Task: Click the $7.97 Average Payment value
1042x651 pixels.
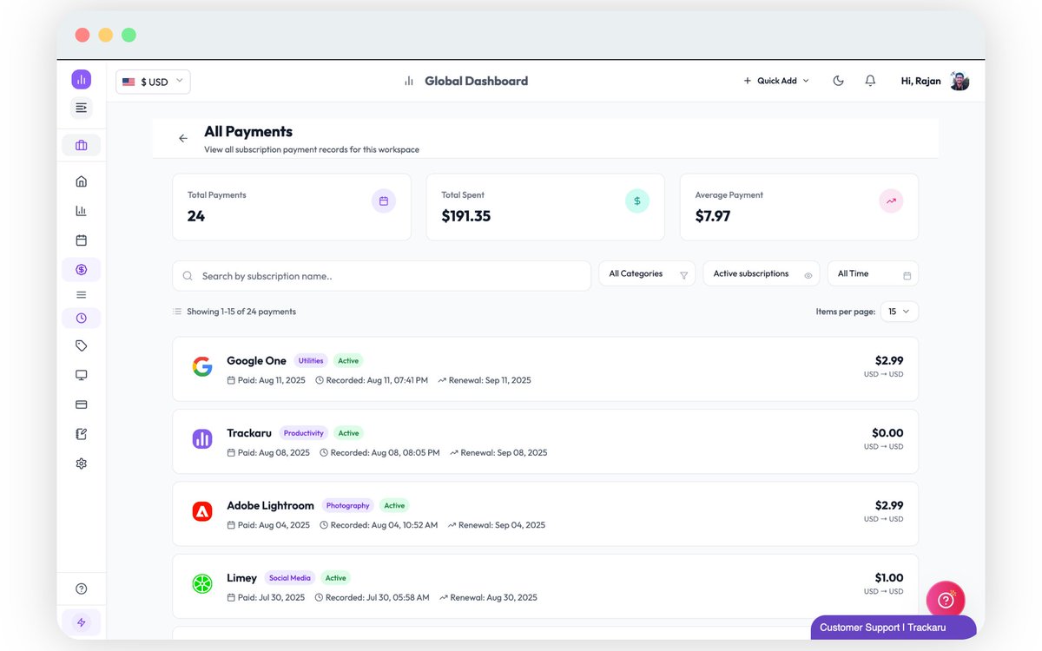Action: tap(713, 216)
